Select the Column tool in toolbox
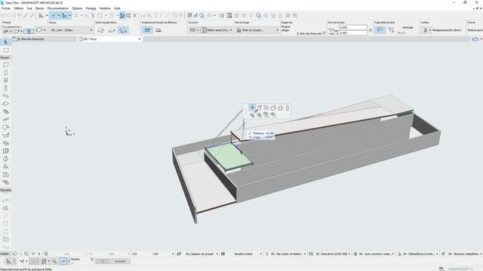The image size is (483, 271). [x=5, y=89]
